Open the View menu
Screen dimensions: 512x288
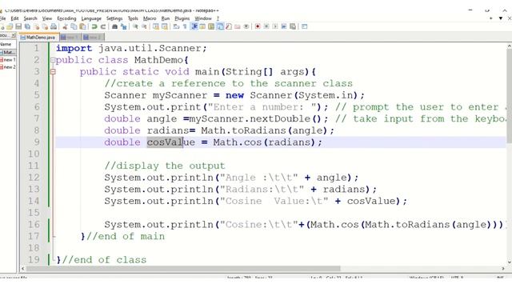pos(47,18)
